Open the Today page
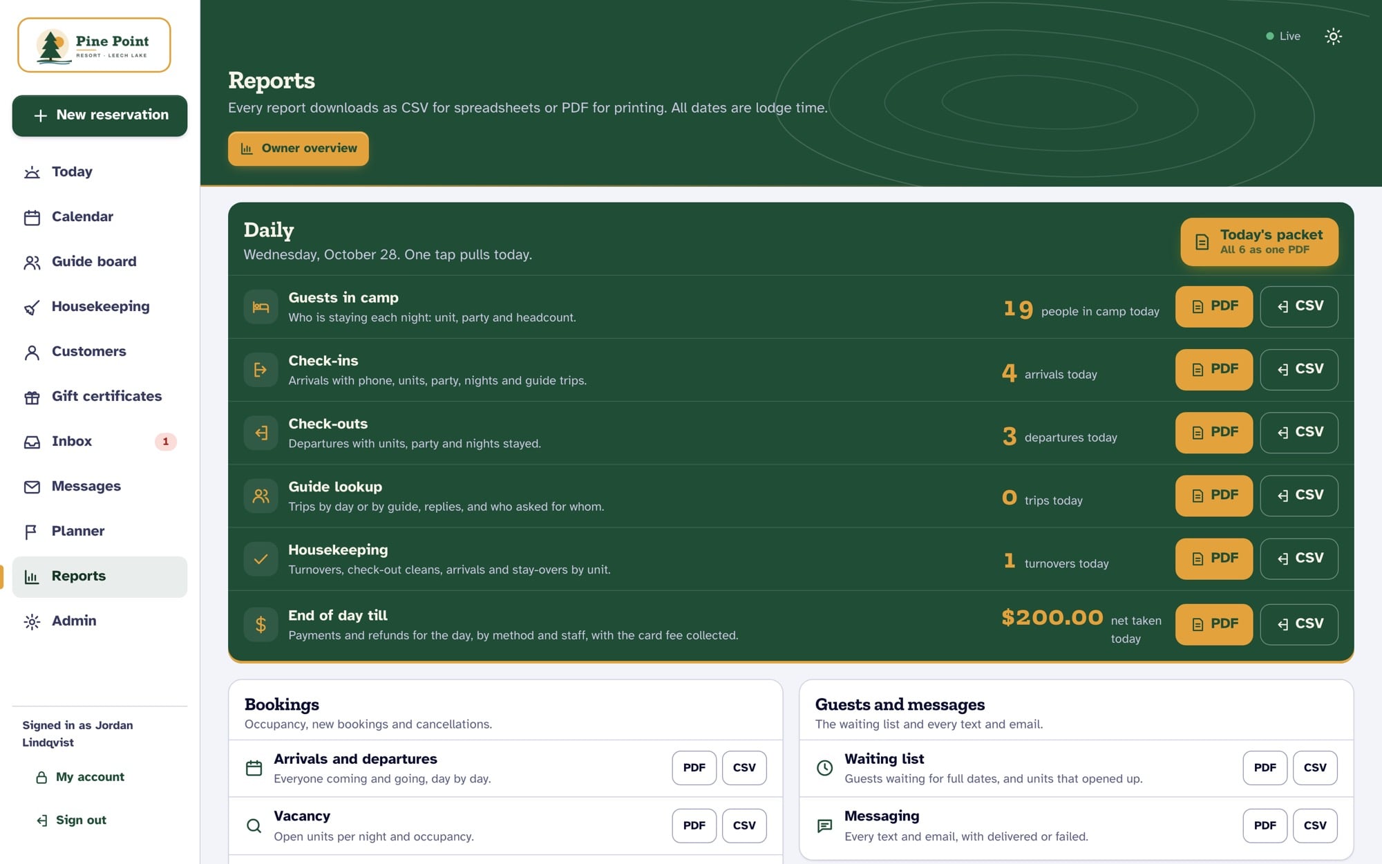This screenshot has width=1382, height=864. pos(100,171)
